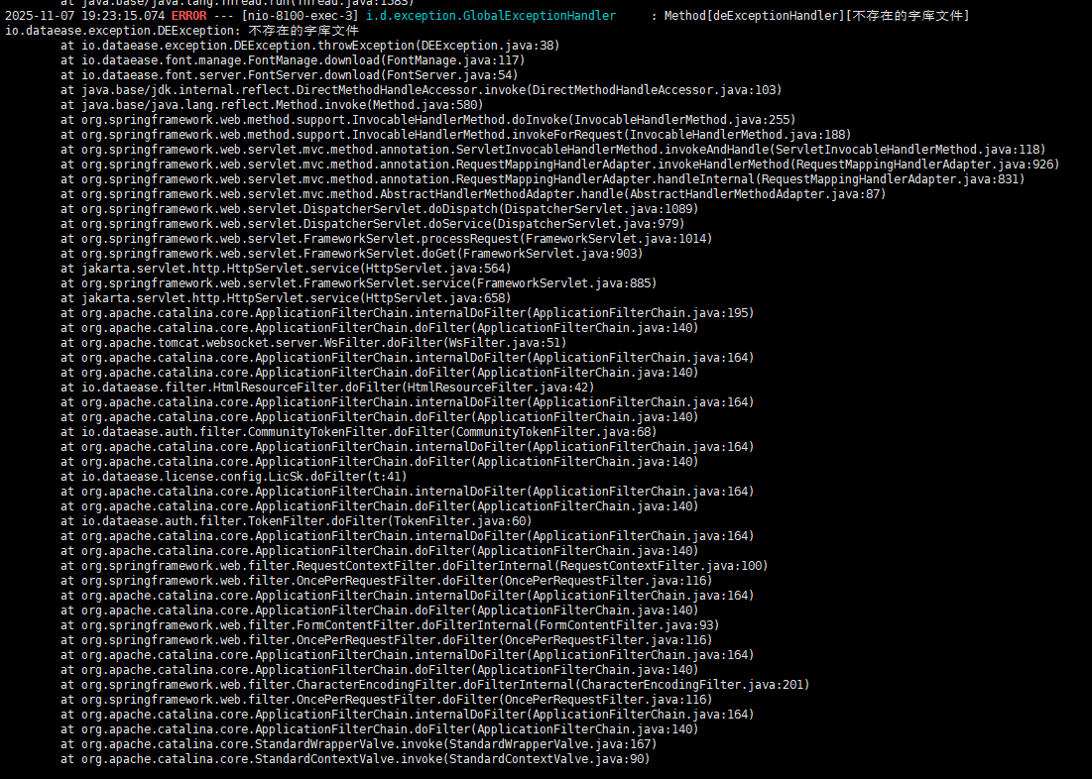Click the CharacterEncodingFilter.doFilterInternal stack line
Viewport: 1092px width, 779px height.
click(434, 685)
